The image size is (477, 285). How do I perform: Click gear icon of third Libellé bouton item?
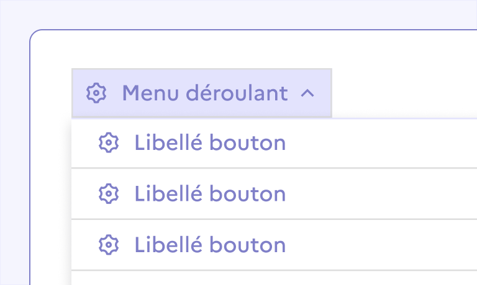(109, 245)
